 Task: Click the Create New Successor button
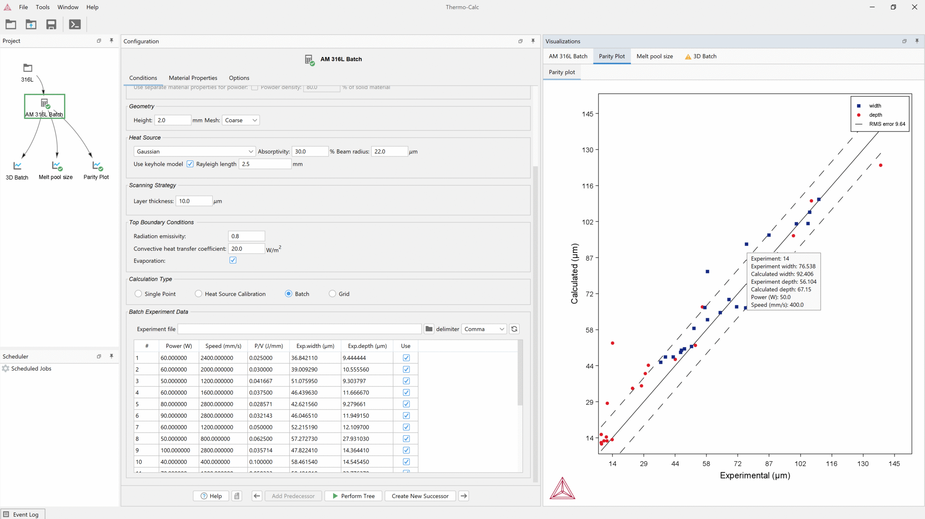coord(420,496)
